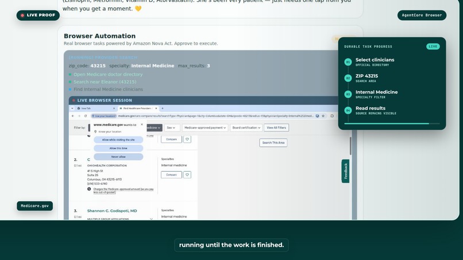The height and width of the screenshot is (260, 463).
Task: Compare the OhioHealth Corporation clinician
Action: click(171, 174)
